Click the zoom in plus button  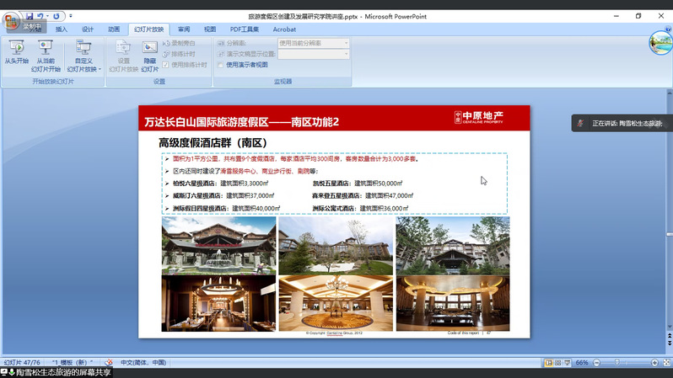pyautogui.click(x=654, y=362)
